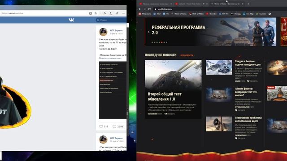Open discussion of the Frontline article

click(240, 110)
